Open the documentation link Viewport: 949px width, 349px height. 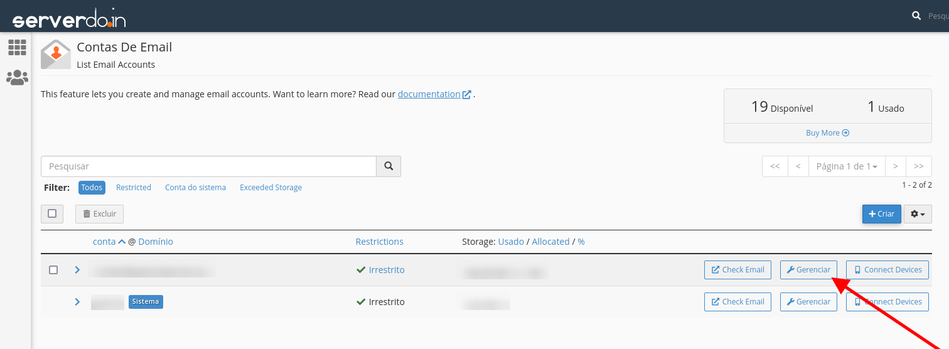coord(429,94)
